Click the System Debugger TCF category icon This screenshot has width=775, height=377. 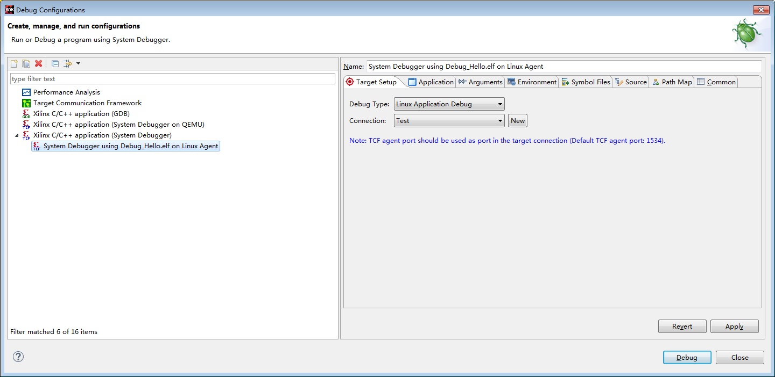[26, 135]
